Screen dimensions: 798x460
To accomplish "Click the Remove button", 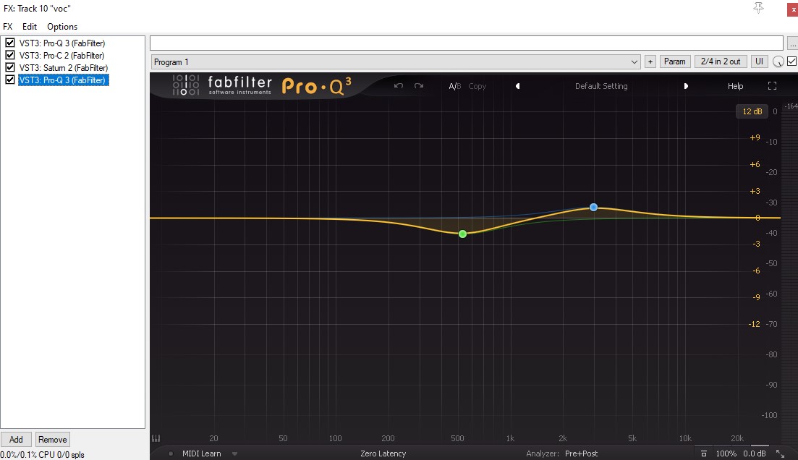I will (52, 439).
